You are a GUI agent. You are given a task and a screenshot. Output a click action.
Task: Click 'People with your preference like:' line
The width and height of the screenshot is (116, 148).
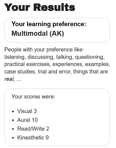pyautogui.click(x=44, y=50)
